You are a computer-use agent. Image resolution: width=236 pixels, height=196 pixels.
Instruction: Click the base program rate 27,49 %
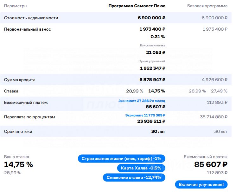(x=219, y=91)
